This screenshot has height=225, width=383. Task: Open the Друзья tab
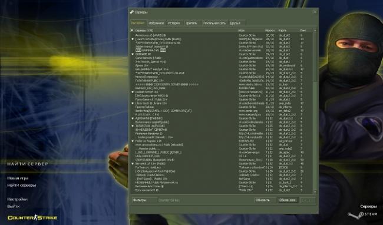point(235,23)
